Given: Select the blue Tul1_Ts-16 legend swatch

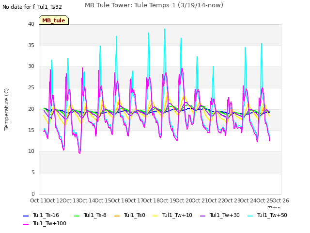Looking at the screenshot, I should [x=26, y=216].
